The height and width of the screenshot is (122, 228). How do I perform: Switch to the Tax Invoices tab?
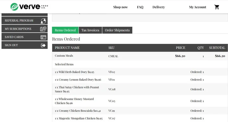[x=90, y=30]
